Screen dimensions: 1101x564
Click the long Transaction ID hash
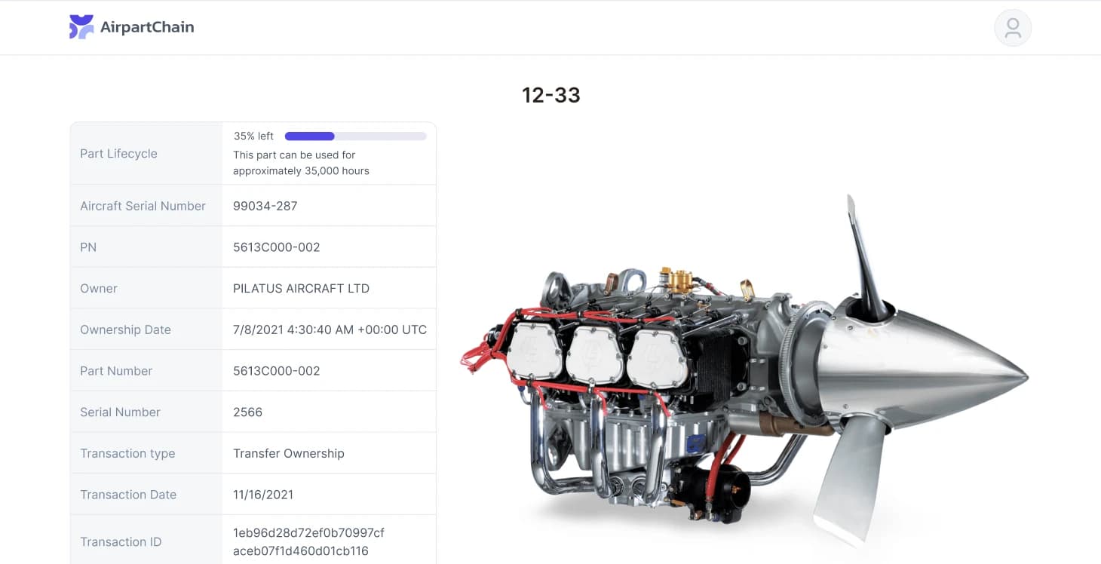click(x=308, y=541)
